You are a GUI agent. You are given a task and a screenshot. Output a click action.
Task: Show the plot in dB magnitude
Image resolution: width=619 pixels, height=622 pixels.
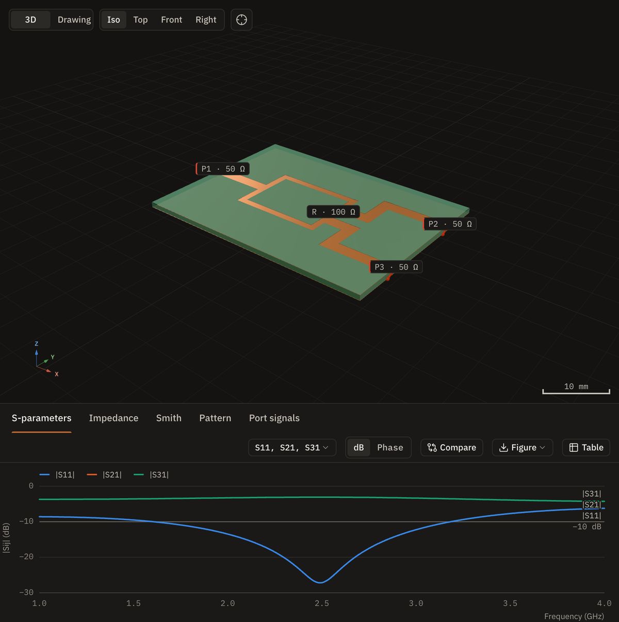(359, 448)
